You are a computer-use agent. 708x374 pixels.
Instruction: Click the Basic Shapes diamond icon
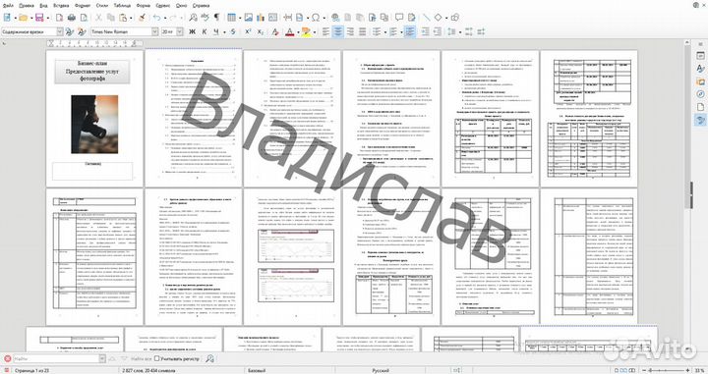click(x=438, y=18)
